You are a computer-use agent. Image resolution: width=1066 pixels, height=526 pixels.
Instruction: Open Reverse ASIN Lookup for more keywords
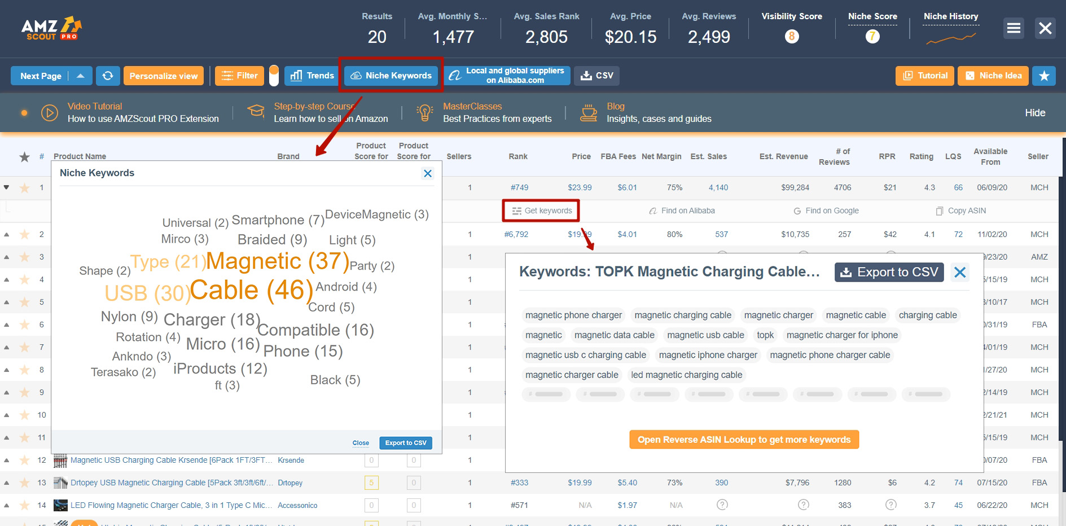pos(743,439)
